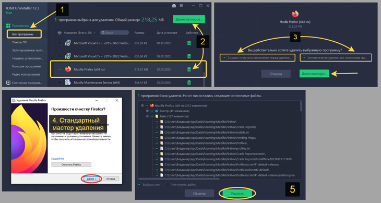
Task: Uncheck the Реестр (45 элементов) checkbox
Action: [152, 111]
